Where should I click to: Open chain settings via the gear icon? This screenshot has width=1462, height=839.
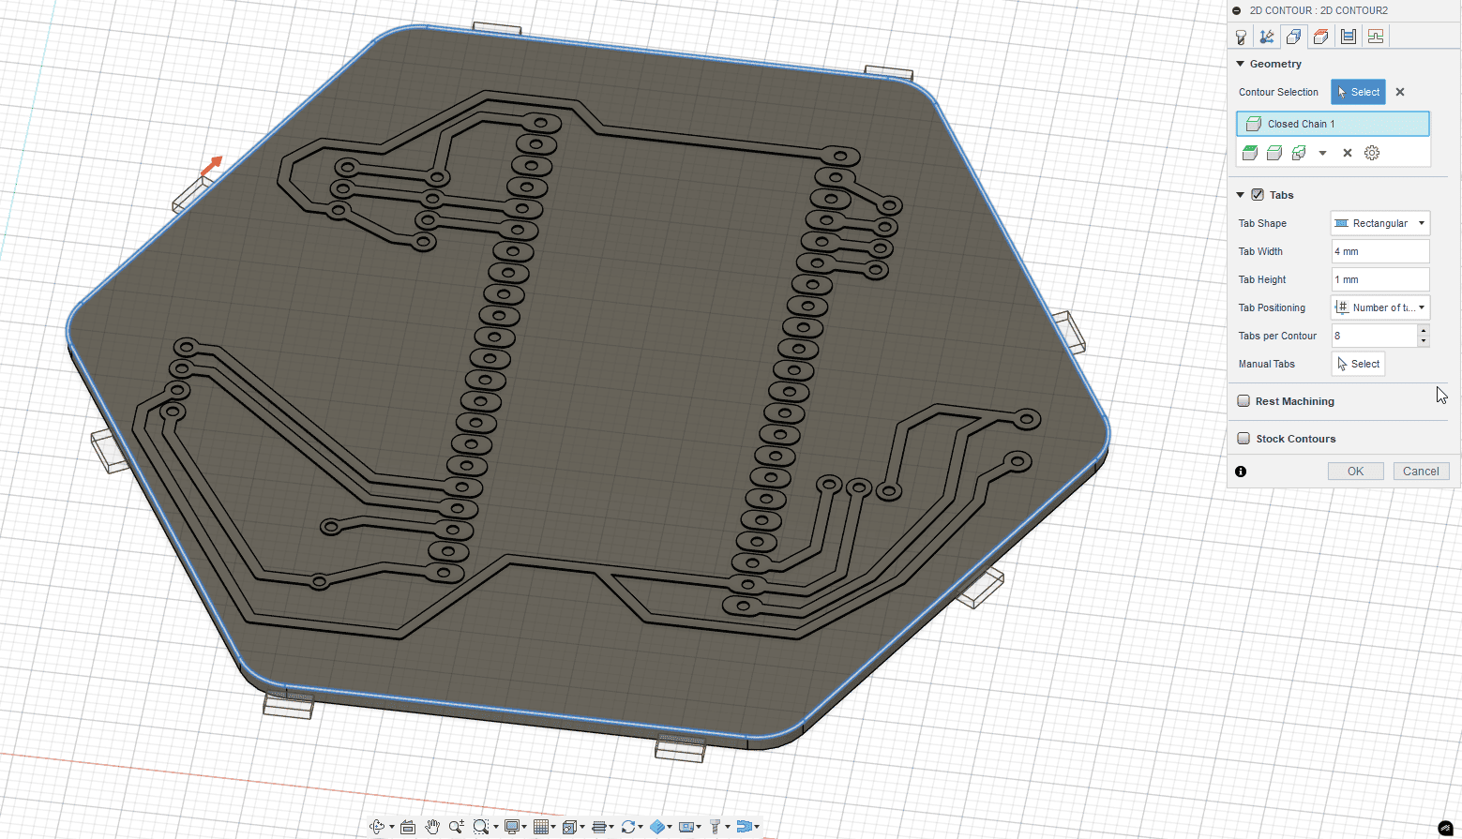1372,153
